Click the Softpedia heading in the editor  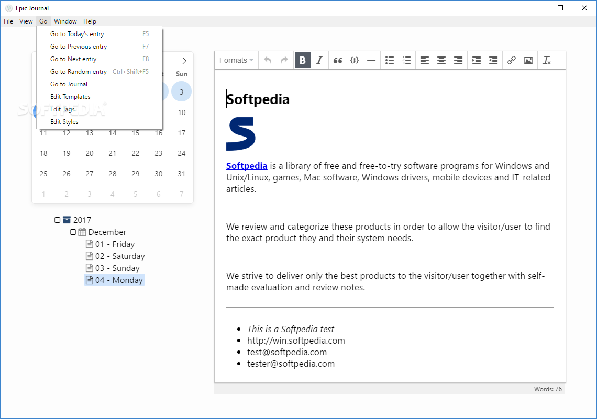click(x=258, y=99)
